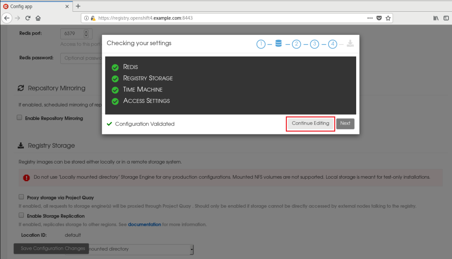The width and height of the screenshot is (452, 259).
Task: Click the Registry Storage section heading
Action: click(51, 146)
